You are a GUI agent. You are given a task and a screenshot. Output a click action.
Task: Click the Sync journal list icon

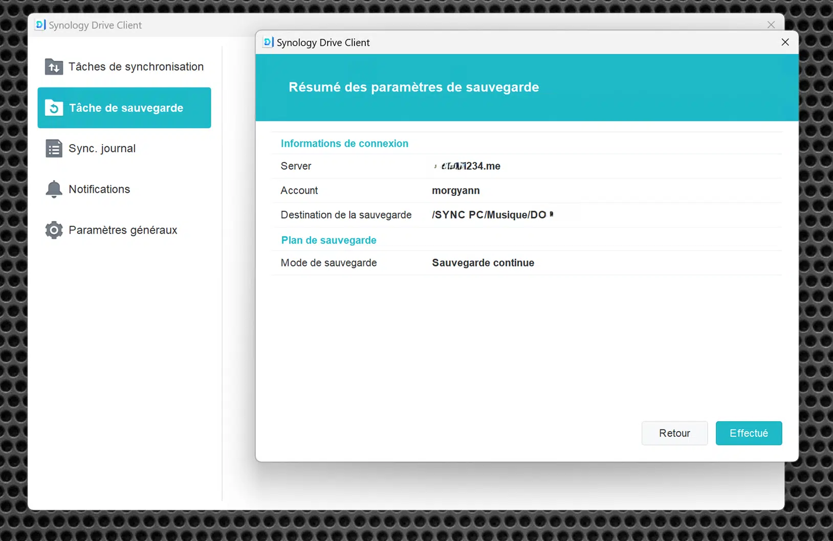[54, 148]
